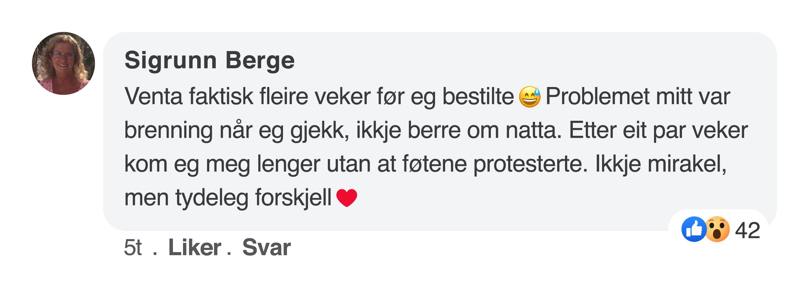
Task: Click the word 'brenning' in the comment
Action: pos(168,131)
